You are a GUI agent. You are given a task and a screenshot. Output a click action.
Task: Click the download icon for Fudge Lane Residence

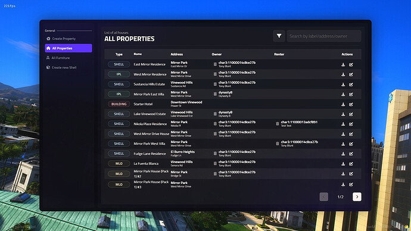343,154
